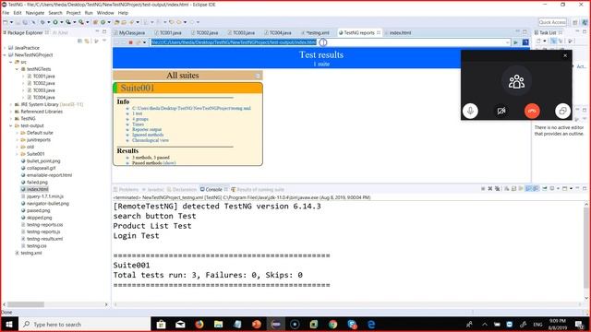Open the 'Reporter output' link
The image size is (591, 332).
(147, 129)
